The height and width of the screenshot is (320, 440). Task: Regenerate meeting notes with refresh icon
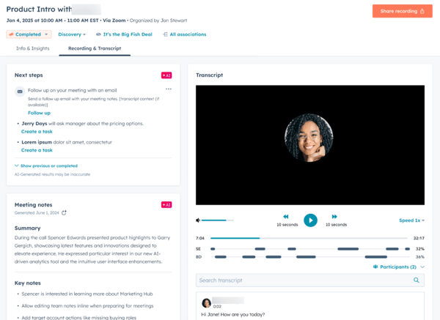[x=64, y=213]
